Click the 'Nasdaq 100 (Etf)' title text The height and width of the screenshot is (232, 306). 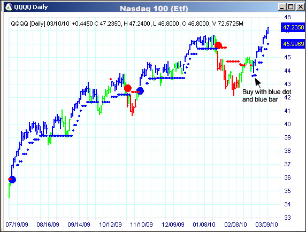154,9
